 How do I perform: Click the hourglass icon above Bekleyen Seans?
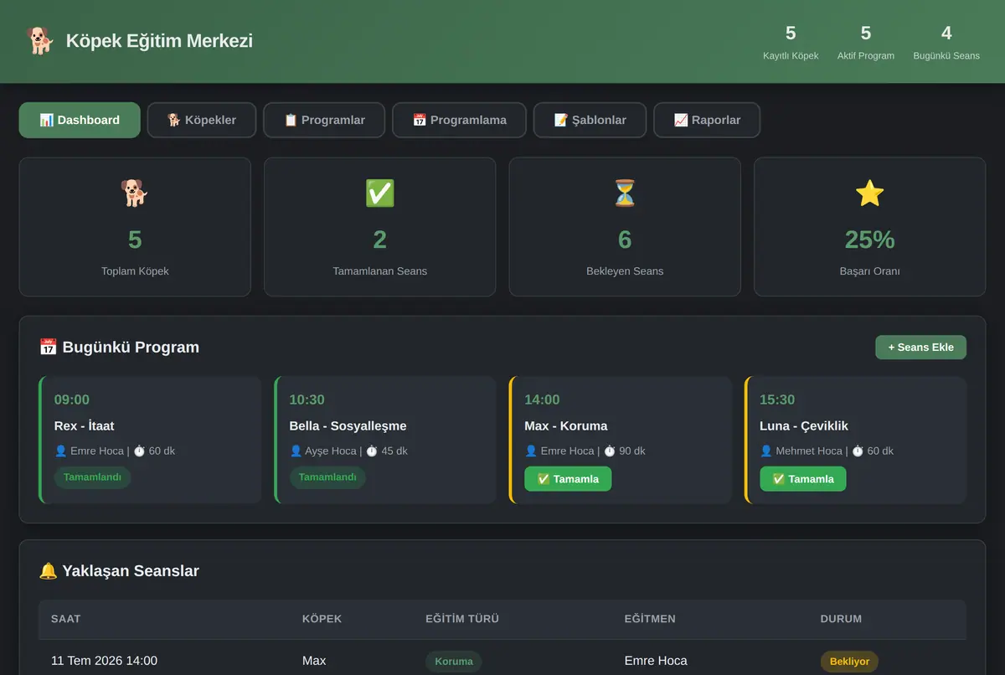click(x=625, y=193)
